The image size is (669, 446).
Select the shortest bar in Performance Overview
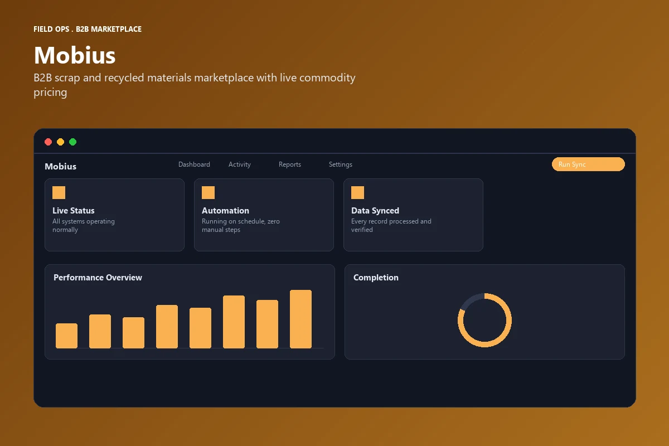tap(66, 336)
